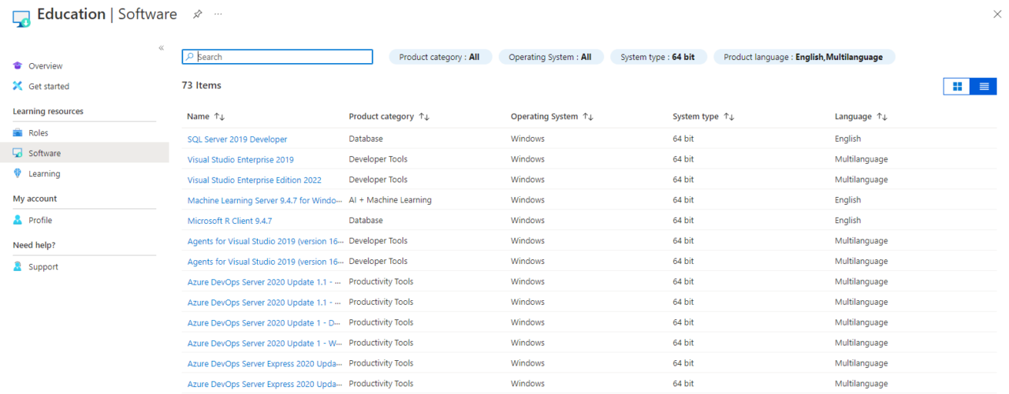
Task: Click the Learning gem icon
Action: (18, 173)
